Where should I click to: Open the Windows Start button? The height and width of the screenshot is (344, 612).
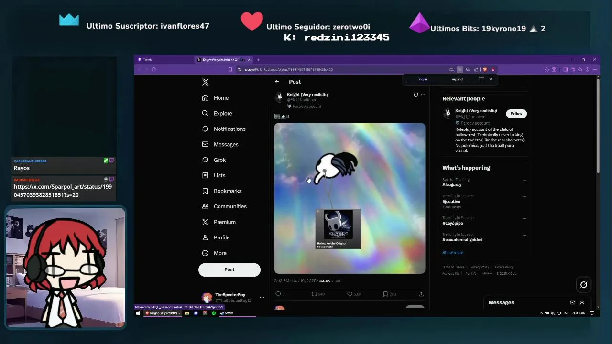[x=138, y=313]
